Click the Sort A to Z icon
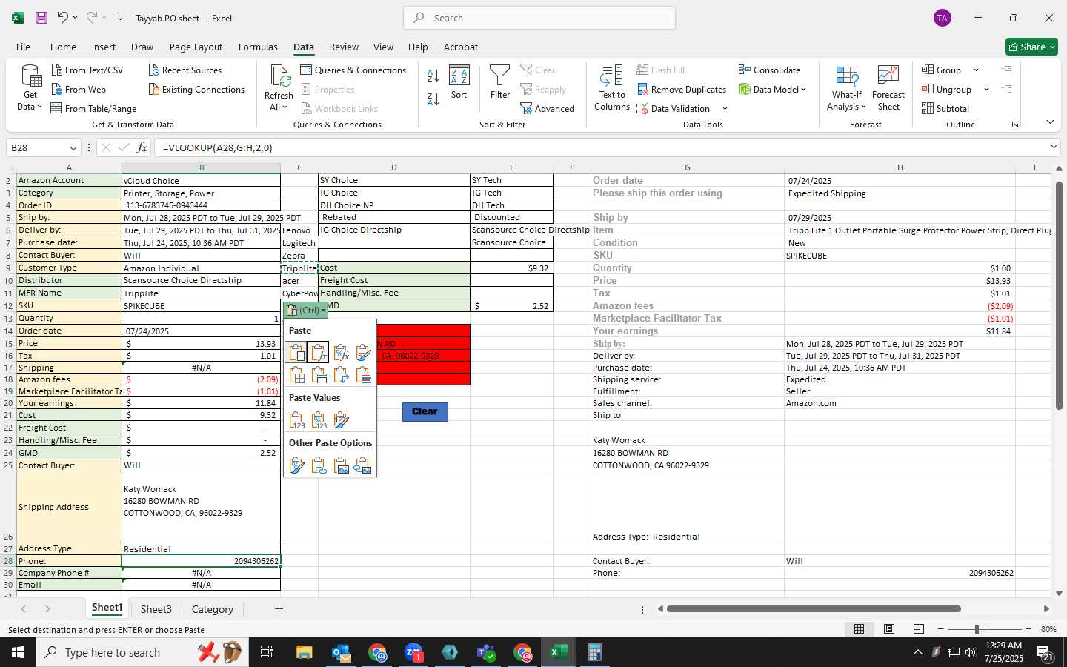 coord(433,75)
